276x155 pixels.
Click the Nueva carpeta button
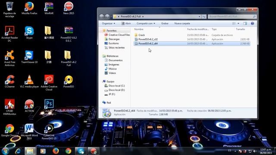pos(182,23)
